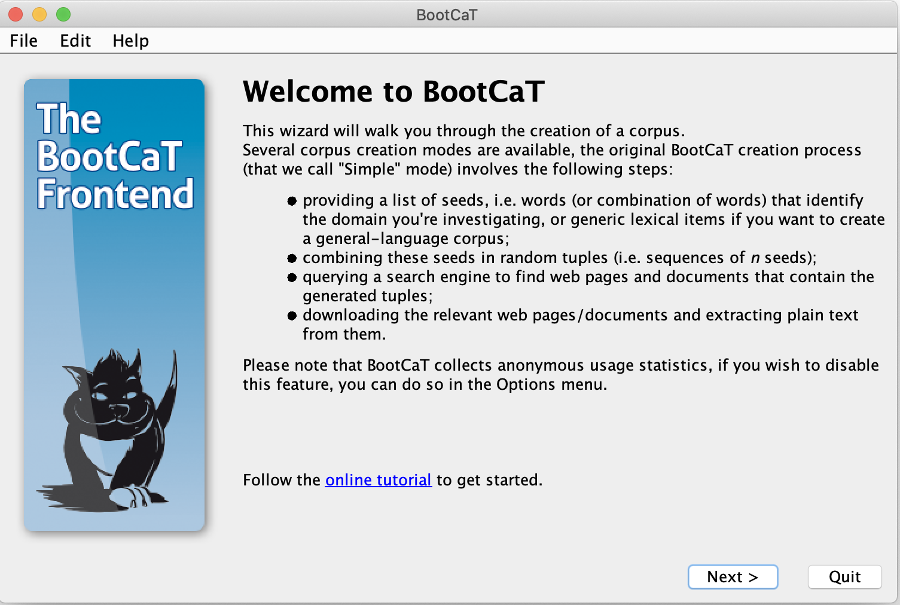Click the Quit button
900x605 pixels.
point(844,577)
